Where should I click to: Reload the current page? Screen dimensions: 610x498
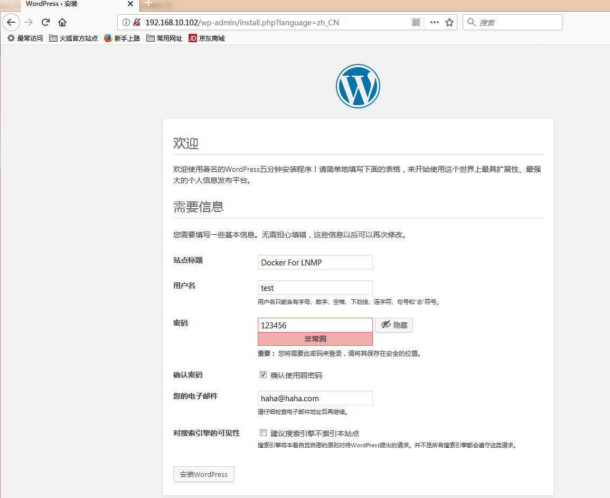click(45, 22)
